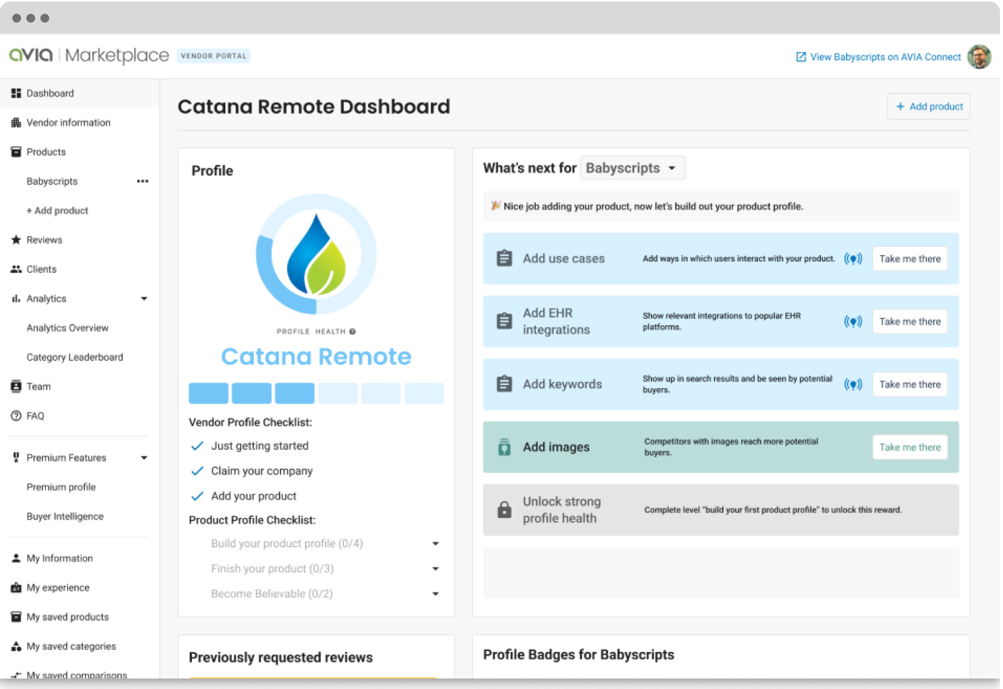The height and width of the screenshot is (689, 1003).
Task: Click the fourth profile health progress segment
Action: click(338, 393)
